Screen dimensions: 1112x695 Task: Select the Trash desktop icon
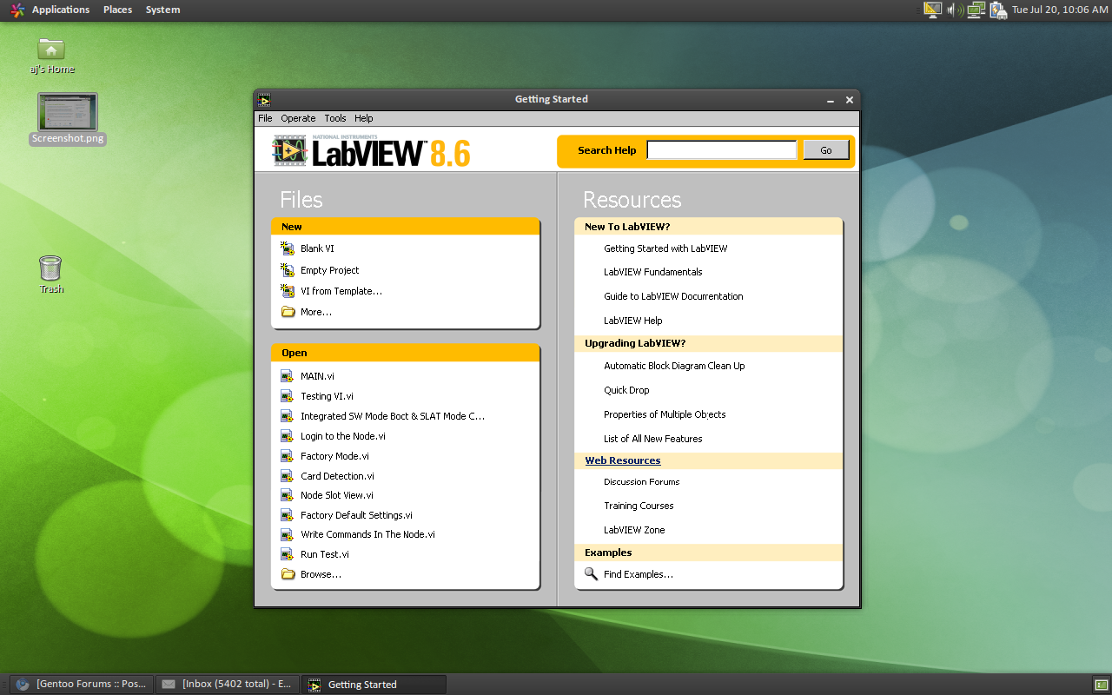(x=50, y=268)
